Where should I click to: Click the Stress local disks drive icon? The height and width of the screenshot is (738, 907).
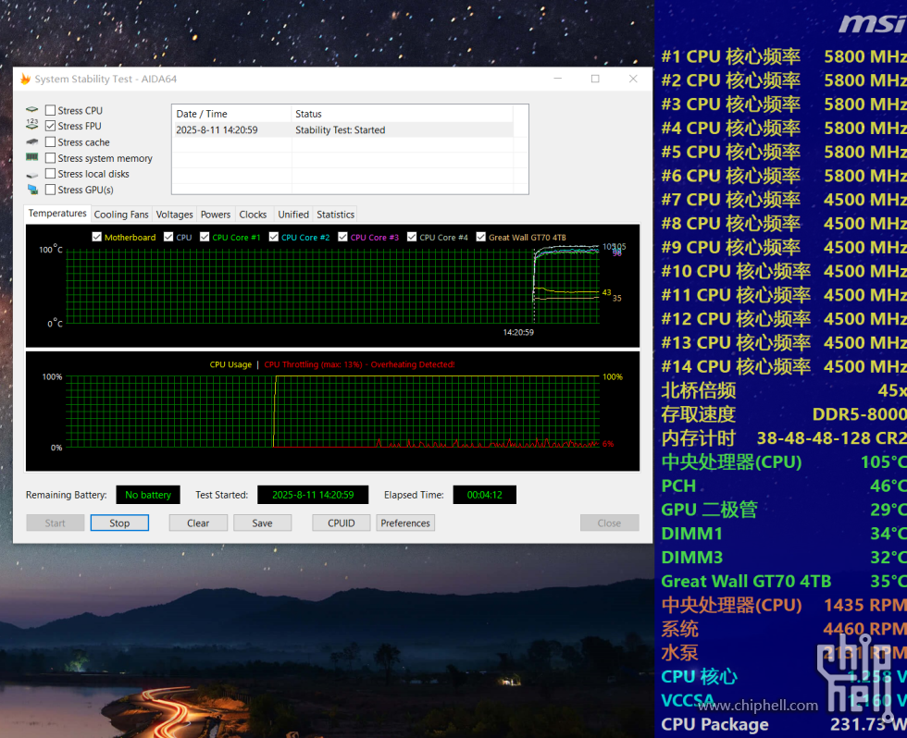pos(31,174)
